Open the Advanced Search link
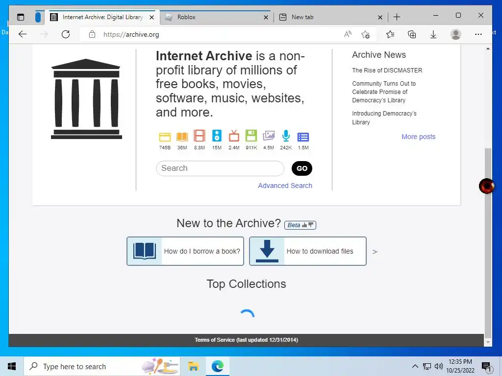This screenshot has height=376, width=502. (285, 186)
